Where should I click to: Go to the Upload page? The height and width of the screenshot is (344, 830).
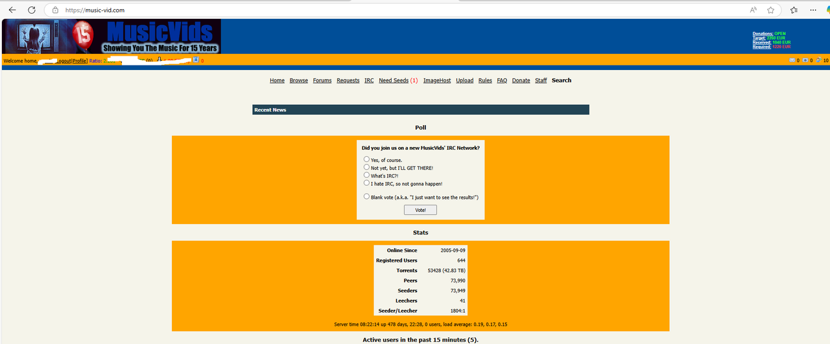click(465, 80)
